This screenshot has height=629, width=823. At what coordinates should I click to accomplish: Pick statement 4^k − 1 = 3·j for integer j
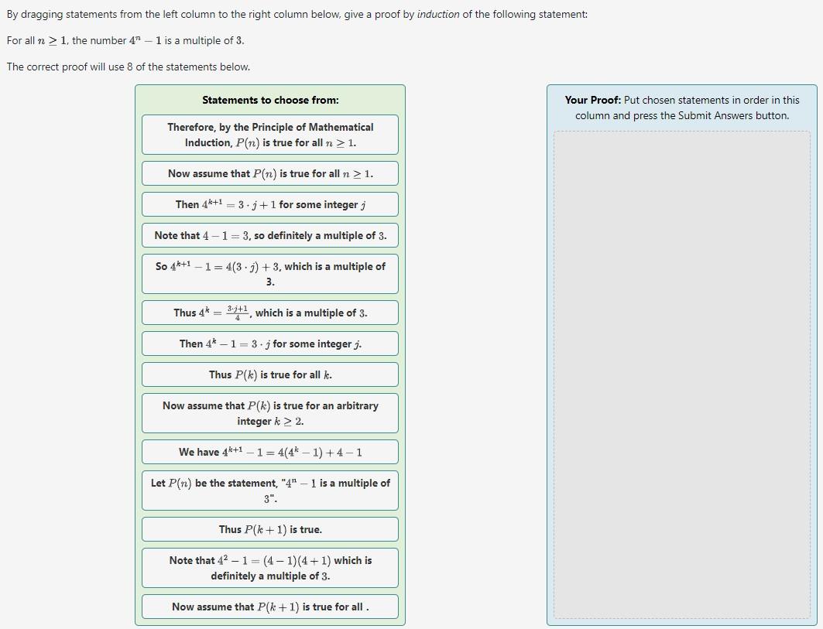pos(269,344)
